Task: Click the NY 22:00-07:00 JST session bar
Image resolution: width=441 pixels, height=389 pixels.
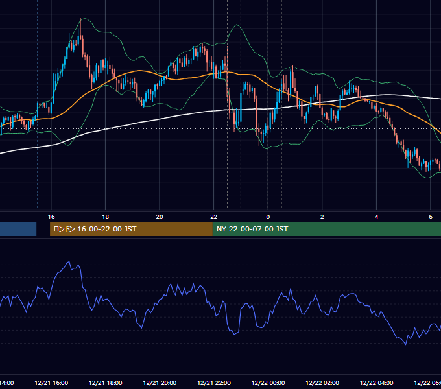Action: point(326,229)
